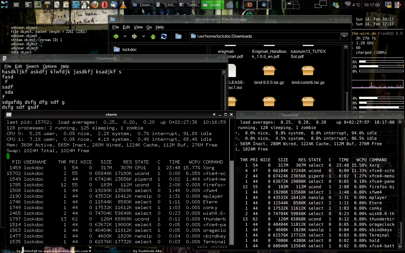
Task: Open File menu in Untitled editor
Action: 8,66
